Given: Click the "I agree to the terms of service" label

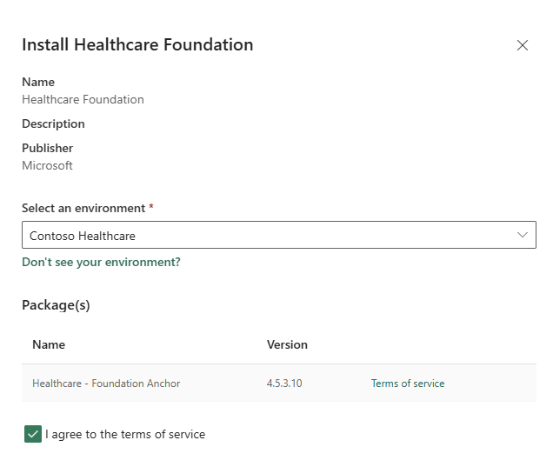Looking at the screenshot, I should (125, 434).
